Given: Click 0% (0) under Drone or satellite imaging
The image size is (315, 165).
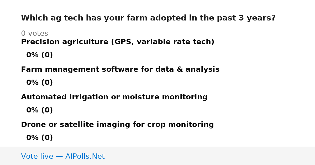Looking at the screenshot, I should pos(39,138).
